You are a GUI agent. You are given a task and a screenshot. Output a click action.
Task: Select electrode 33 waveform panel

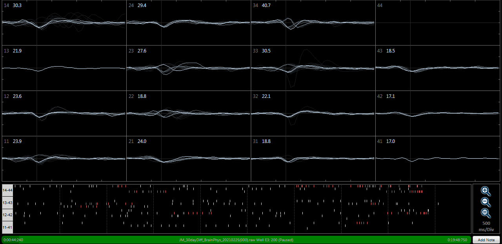(313, 68)
